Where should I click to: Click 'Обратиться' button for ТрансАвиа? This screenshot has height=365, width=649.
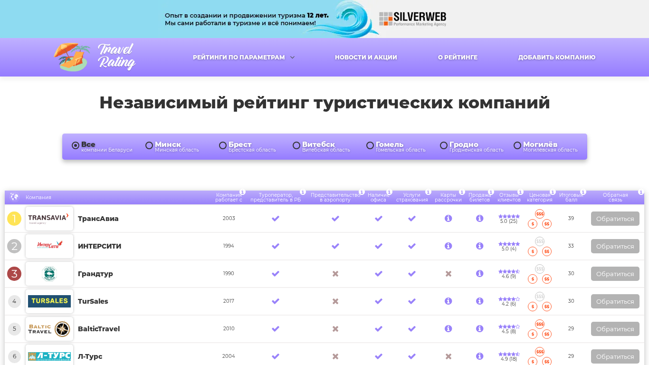click(x=615, y=219)
